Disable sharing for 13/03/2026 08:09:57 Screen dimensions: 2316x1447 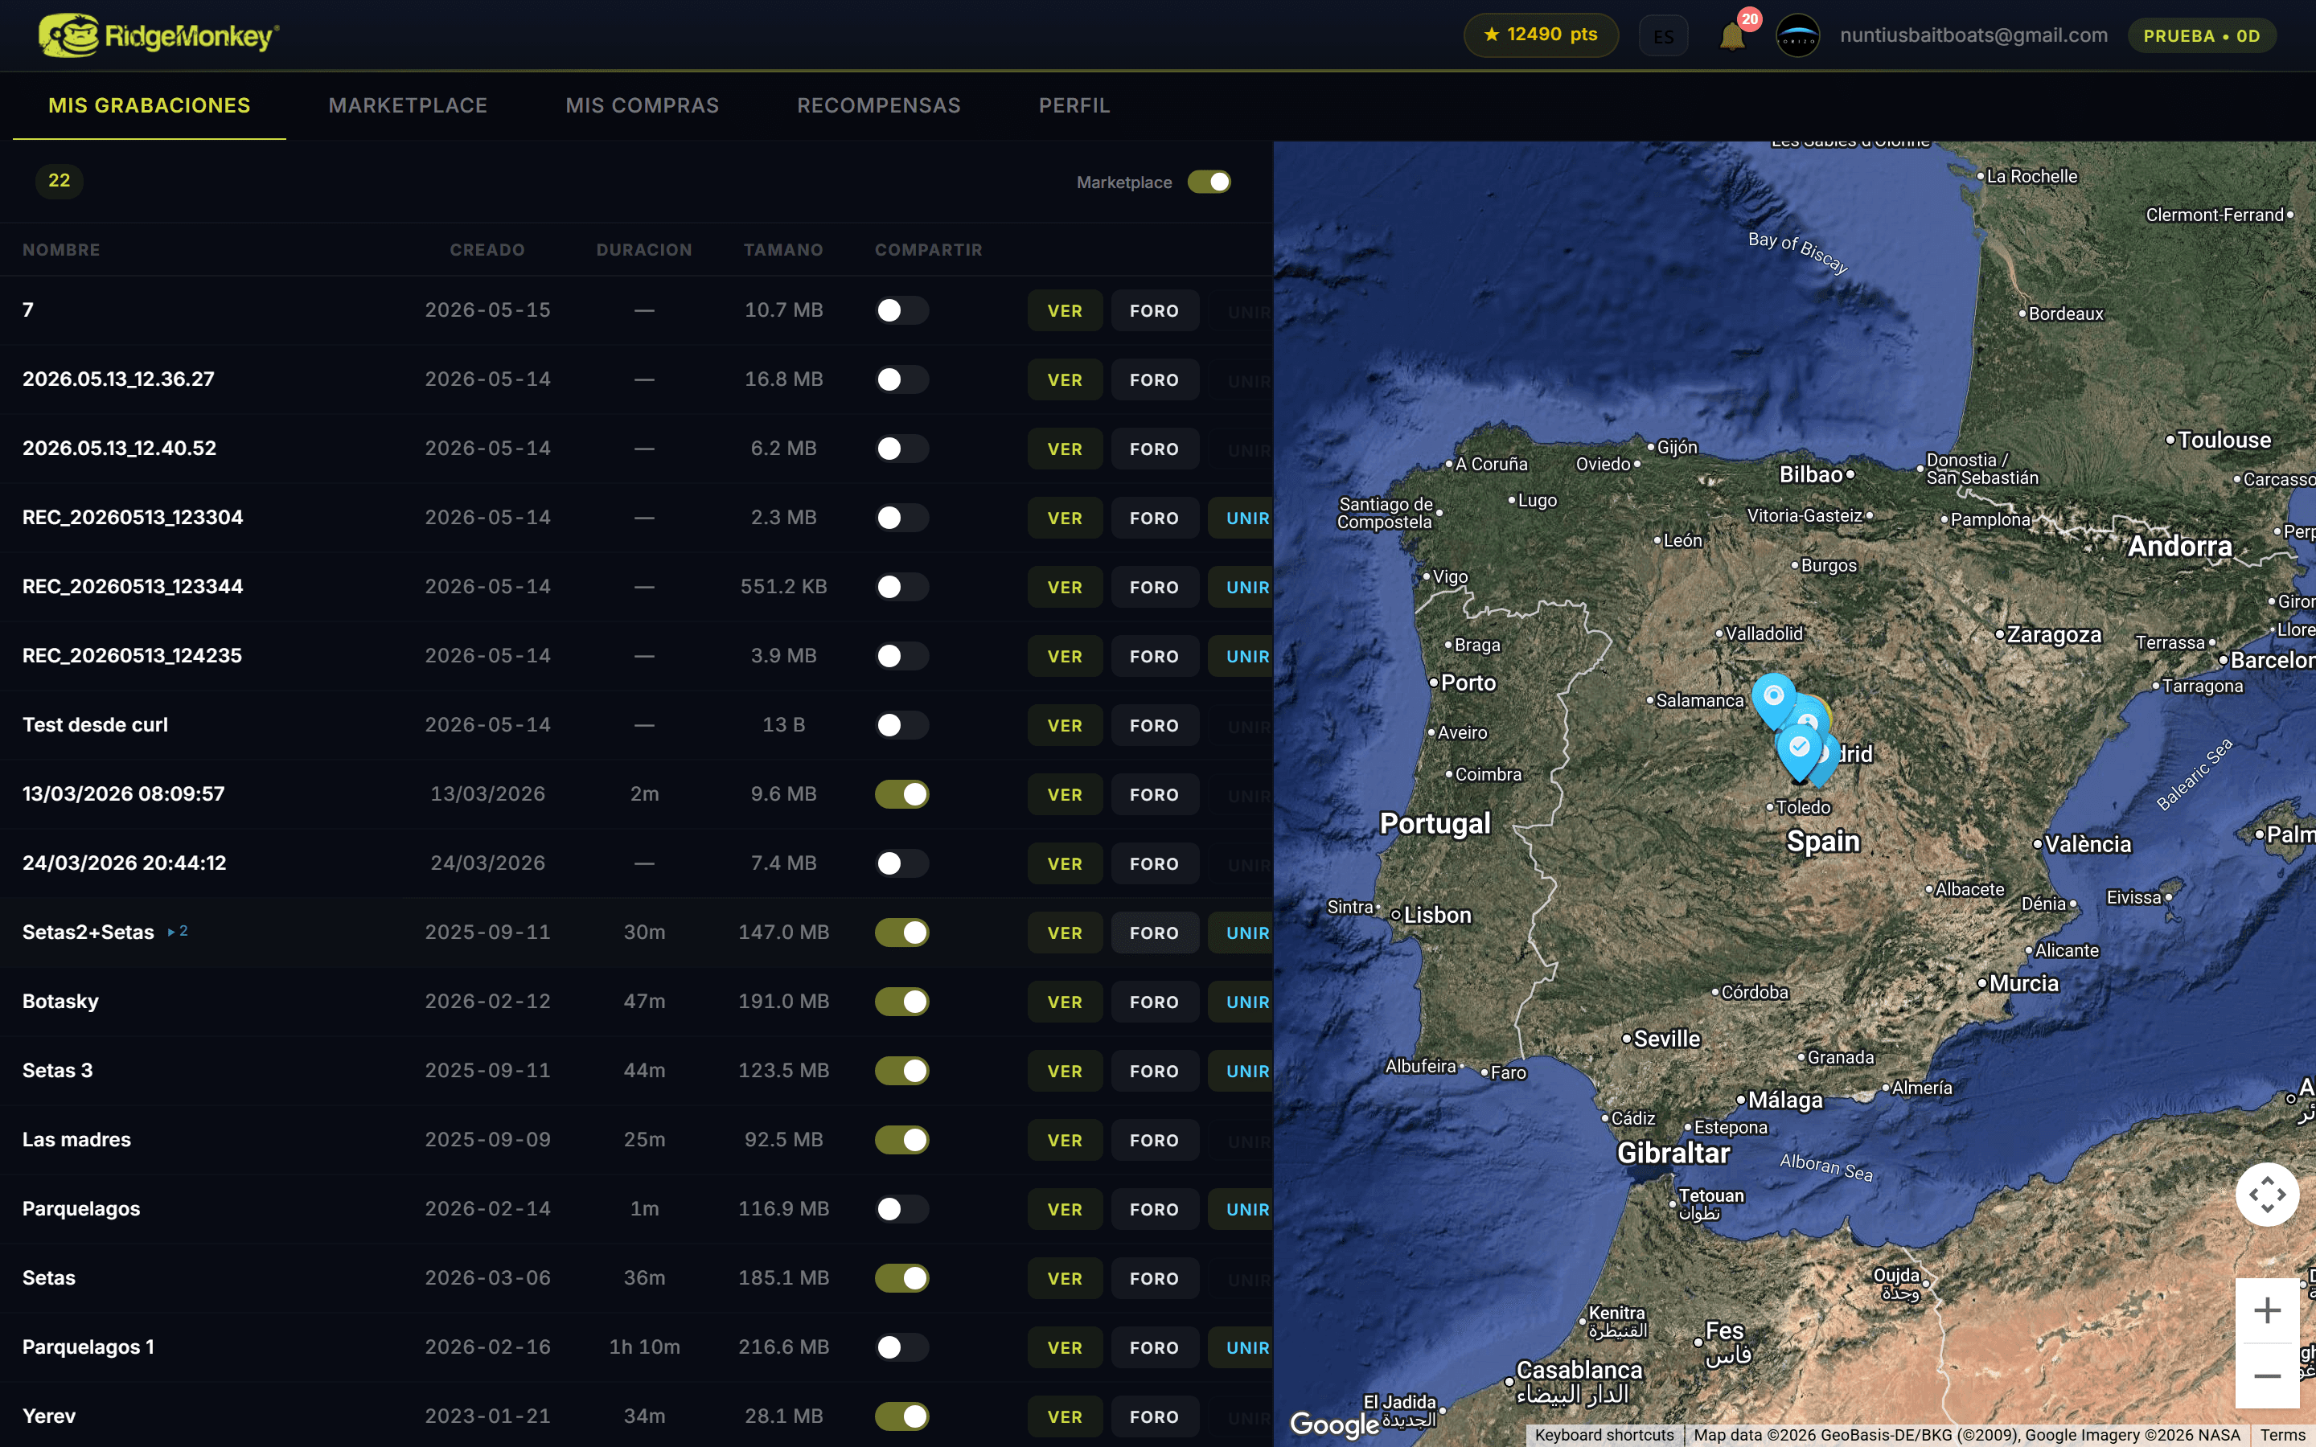[901, 794]
